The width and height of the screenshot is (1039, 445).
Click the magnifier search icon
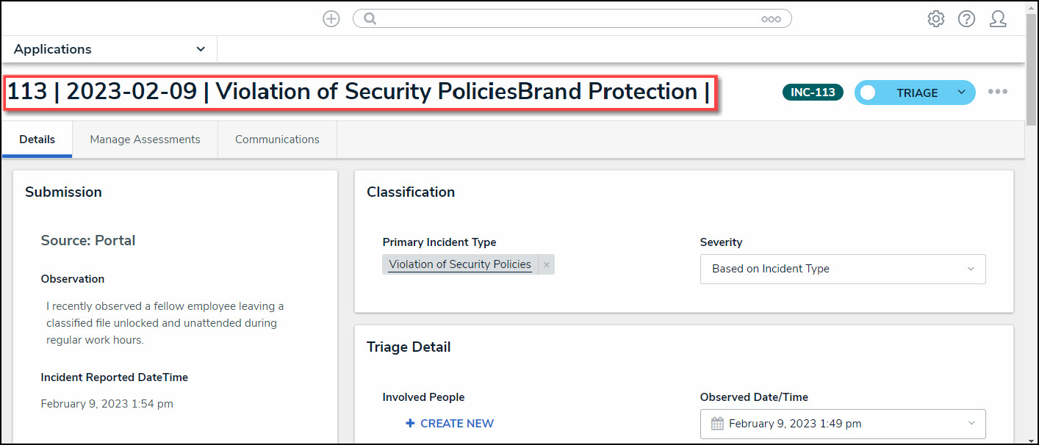pos(370,19)
